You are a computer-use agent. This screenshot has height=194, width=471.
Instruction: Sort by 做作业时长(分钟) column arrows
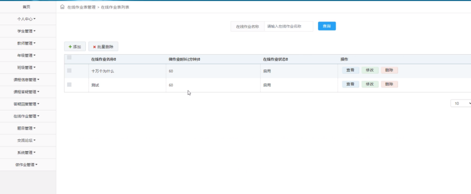pyautogui.click(x=199, y=59)
